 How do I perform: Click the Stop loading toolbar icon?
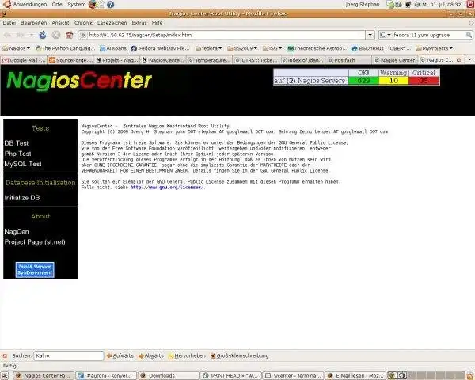point(56,35)
